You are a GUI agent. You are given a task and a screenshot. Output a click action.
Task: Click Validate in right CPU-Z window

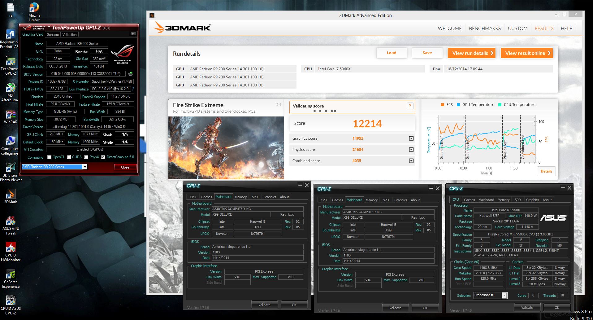527,308
